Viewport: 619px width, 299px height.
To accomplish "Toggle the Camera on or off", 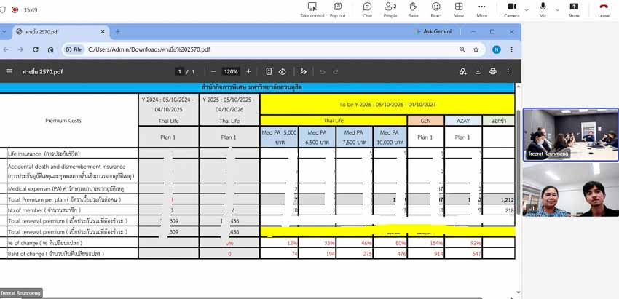I will (512, 7).
